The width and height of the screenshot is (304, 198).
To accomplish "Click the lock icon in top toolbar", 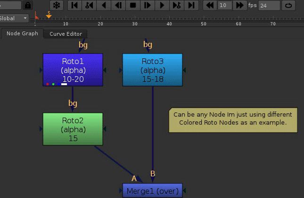I will click(x=28, y=6).
